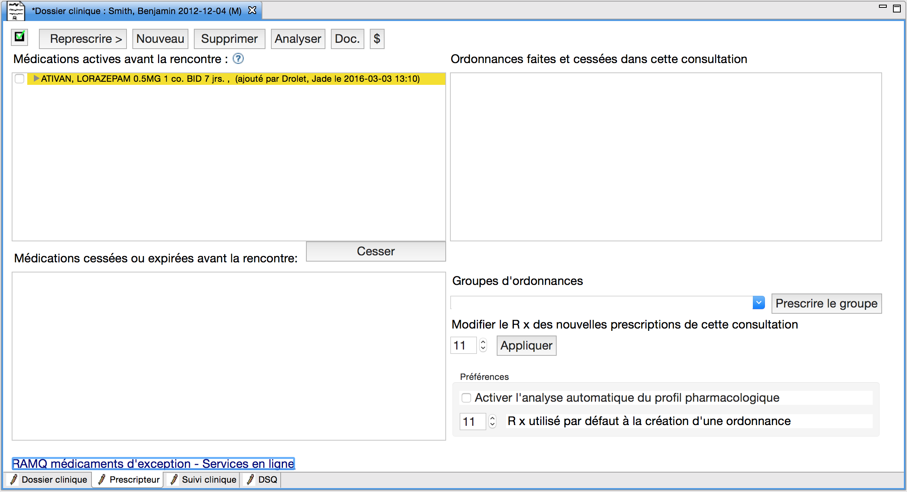Select ATIVAN, LORAZEPAM 0.5MG medication row
Image resolution: width=907 pixels, height=492 pixels.
[x=236, y=79]
